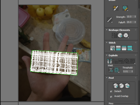
Task: Click the Strength value field
Action: click(130, 17)
